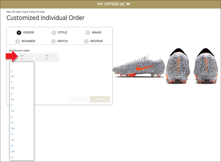Image resolution: width=221 pixels, height=162 pixels.
Task: Open the NAME step tab
Action: click(93, 32)
